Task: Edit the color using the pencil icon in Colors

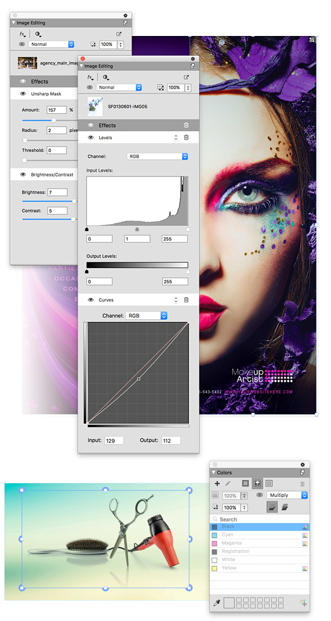Action: (228, 483)
